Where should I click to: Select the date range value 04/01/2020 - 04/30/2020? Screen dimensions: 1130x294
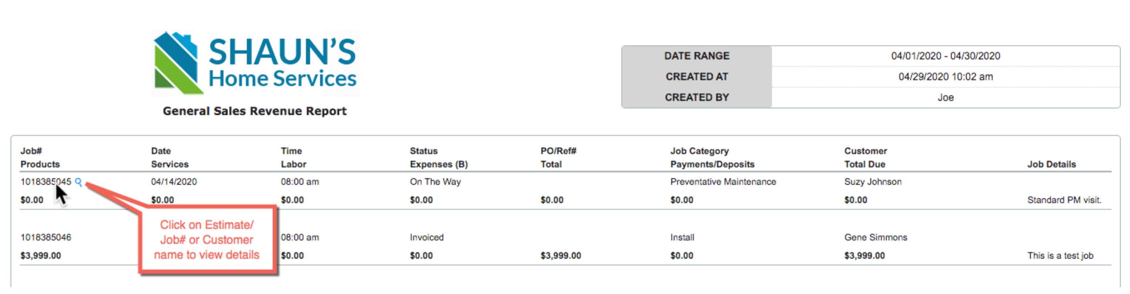coord(945,56)
